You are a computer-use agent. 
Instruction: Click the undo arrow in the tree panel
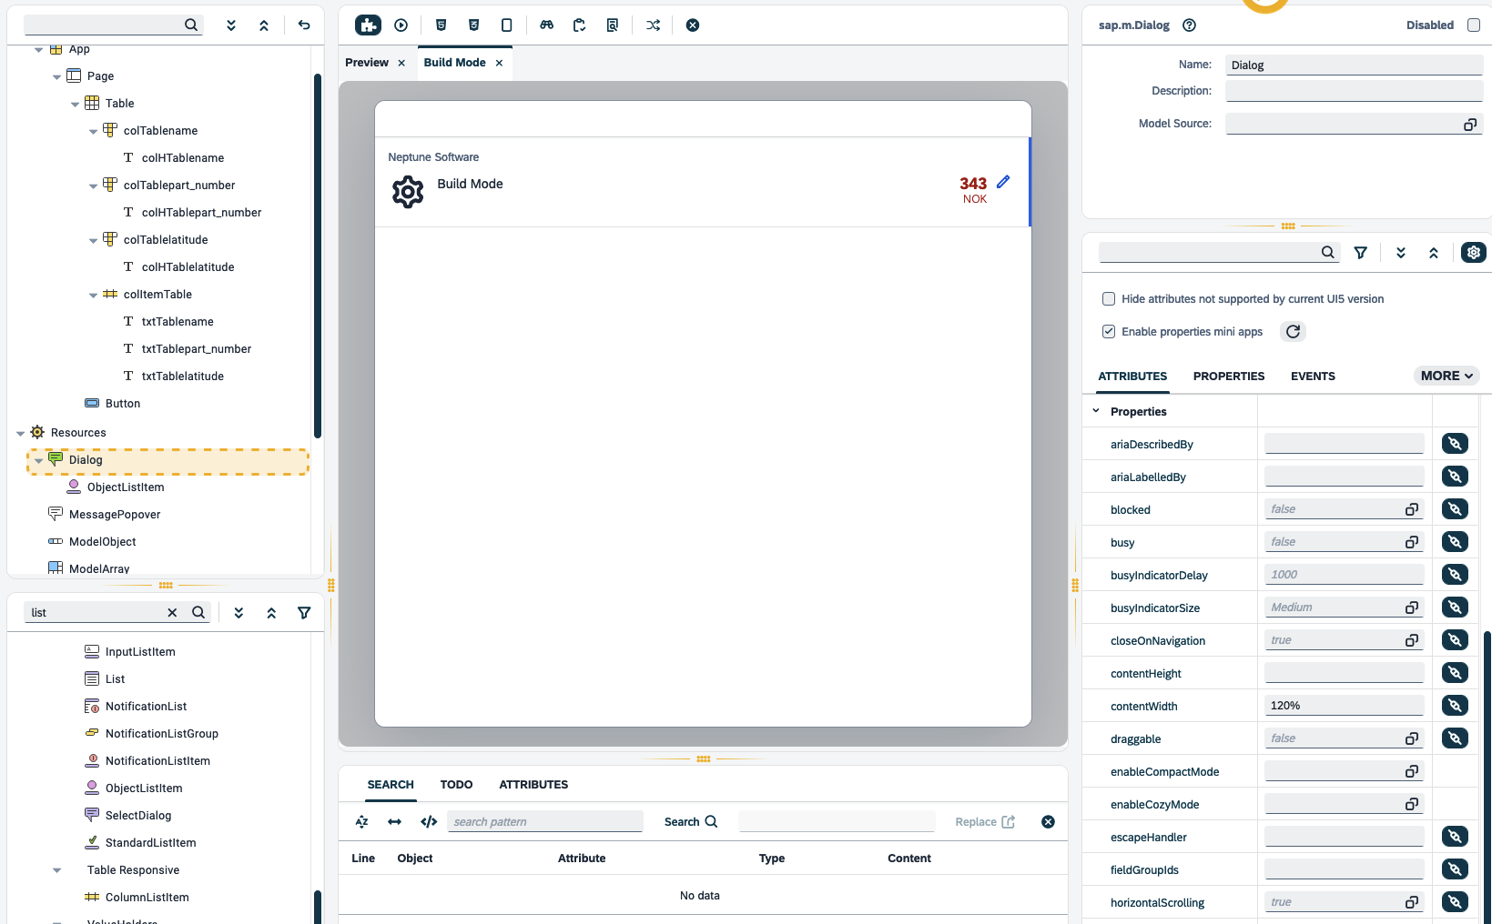coord(304,25)
